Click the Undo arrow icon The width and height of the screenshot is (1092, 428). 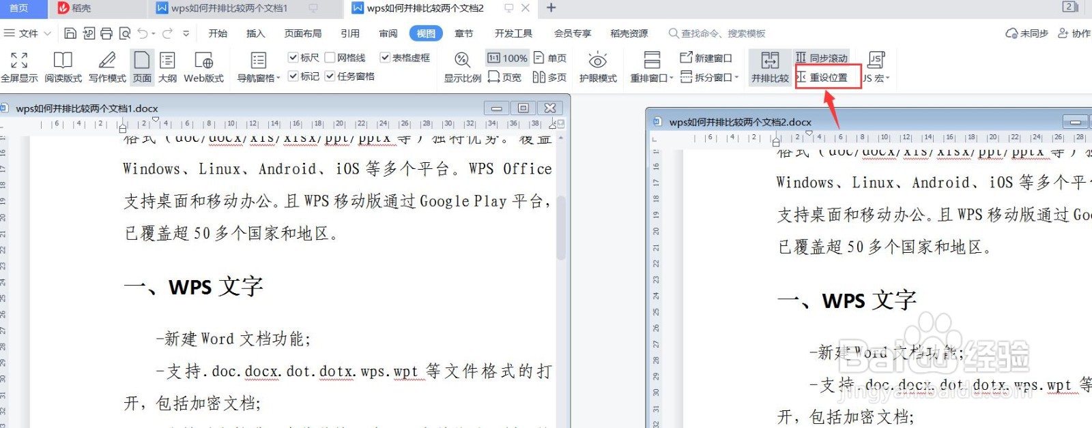[x=142, y=33]
